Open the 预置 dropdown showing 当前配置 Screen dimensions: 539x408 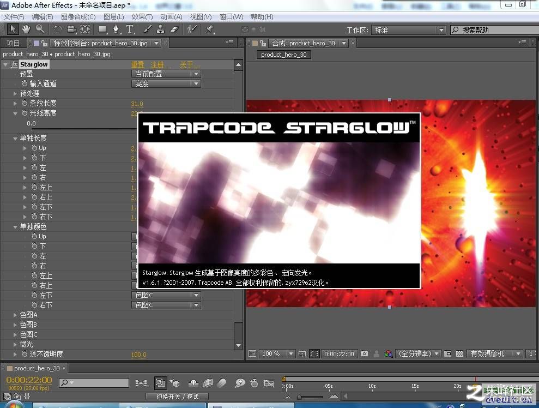(166, 74)
